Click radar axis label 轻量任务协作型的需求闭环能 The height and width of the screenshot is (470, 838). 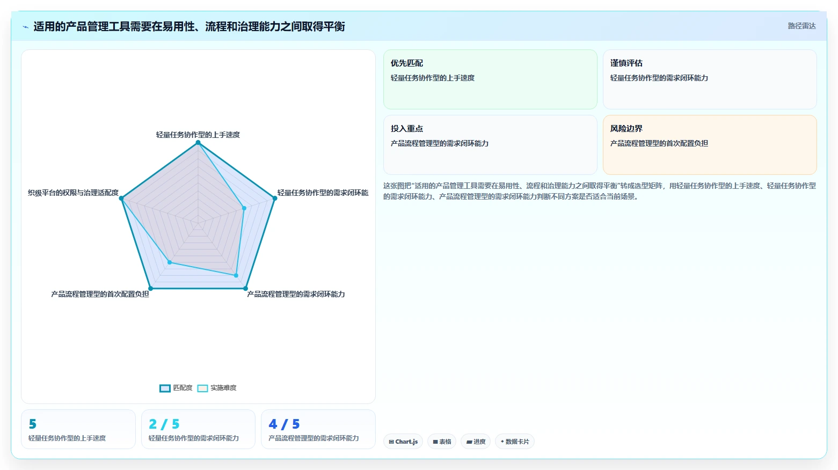tap(323, 193)
